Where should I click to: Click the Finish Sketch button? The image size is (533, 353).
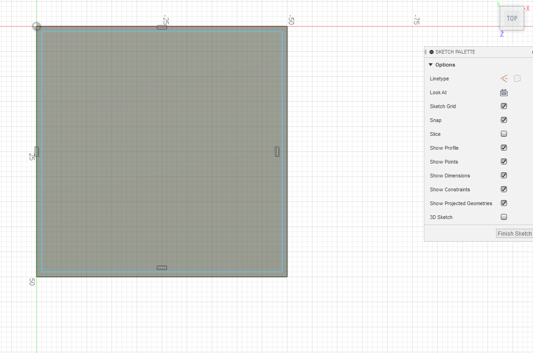tap(515, 233)
